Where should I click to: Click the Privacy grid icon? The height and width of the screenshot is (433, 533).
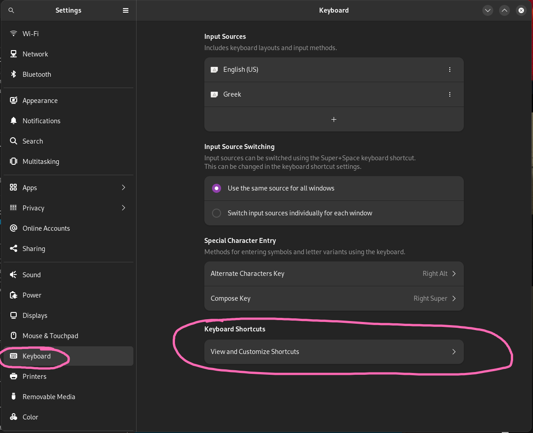click(13, 208)
